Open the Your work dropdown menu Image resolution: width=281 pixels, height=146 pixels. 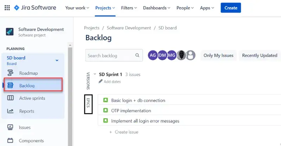click(x=77, y=8)
